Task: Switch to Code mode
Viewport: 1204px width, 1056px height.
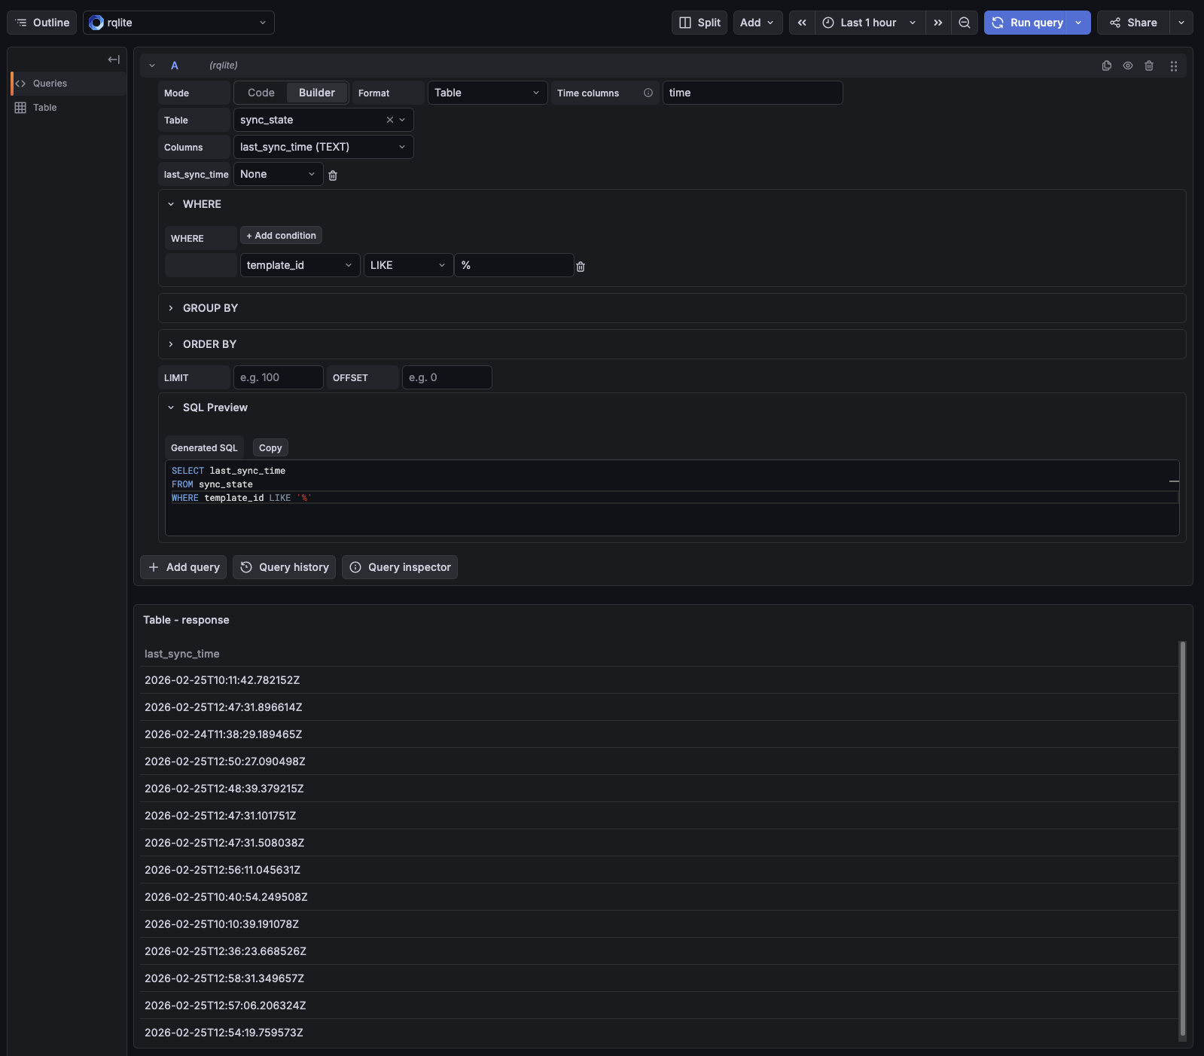Action: point(261,93)
